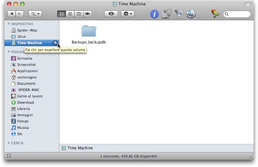
Task: Click the Quick Look eye button
Action: [111, 14]
